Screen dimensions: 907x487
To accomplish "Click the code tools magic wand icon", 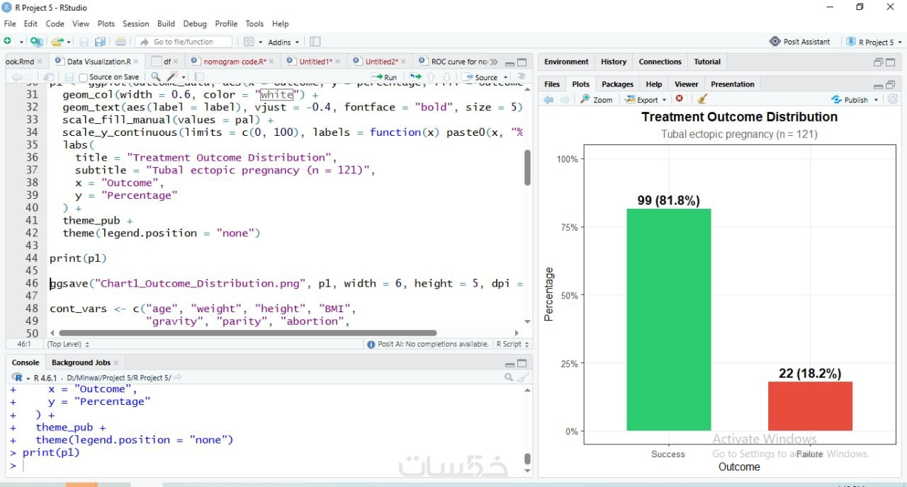I will click(x=172, y=76).
